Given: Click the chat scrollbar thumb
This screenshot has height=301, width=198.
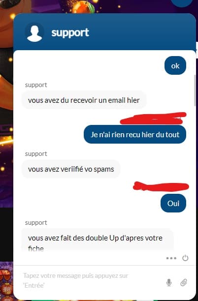Looking at the screenshot, I should click(195, 90).
